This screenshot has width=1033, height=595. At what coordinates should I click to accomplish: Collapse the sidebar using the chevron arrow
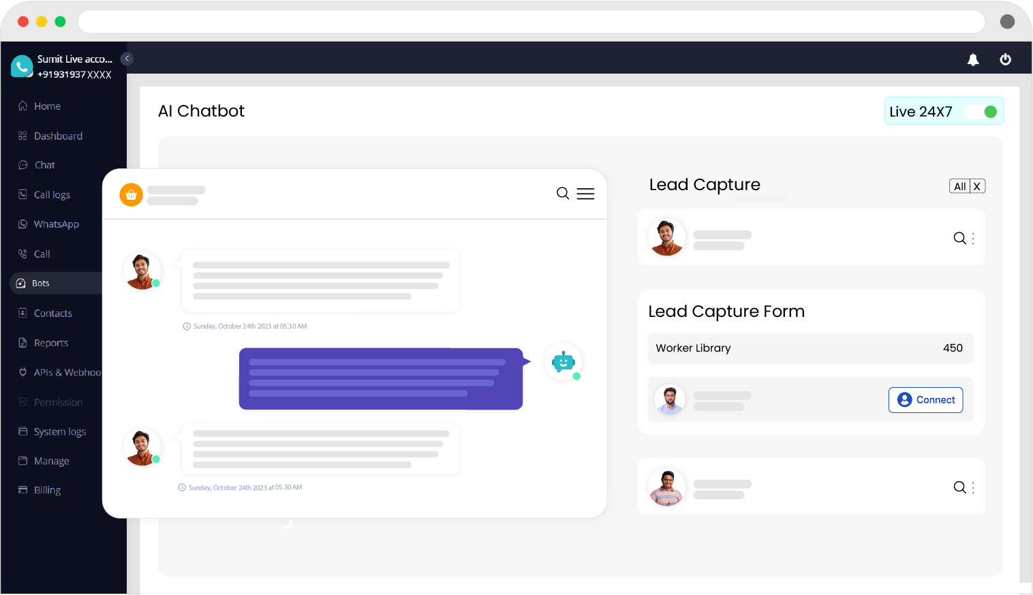127,59
